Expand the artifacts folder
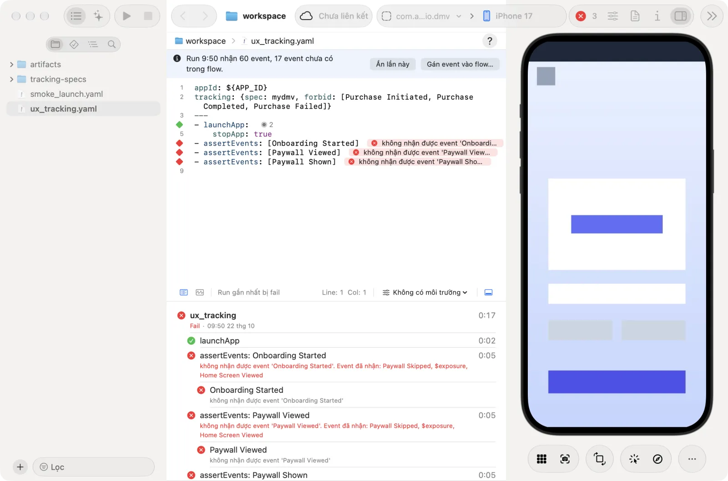 coord(11,65)
